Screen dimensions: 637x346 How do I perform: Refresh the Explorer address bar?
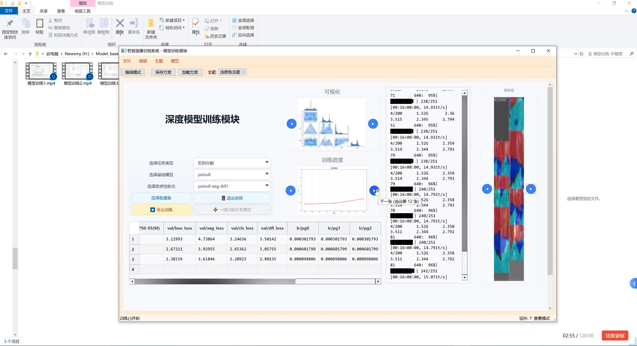[x=581, y=54]
